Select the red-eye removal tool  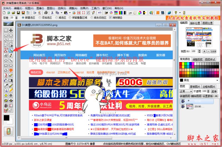(x=6, y=105)
